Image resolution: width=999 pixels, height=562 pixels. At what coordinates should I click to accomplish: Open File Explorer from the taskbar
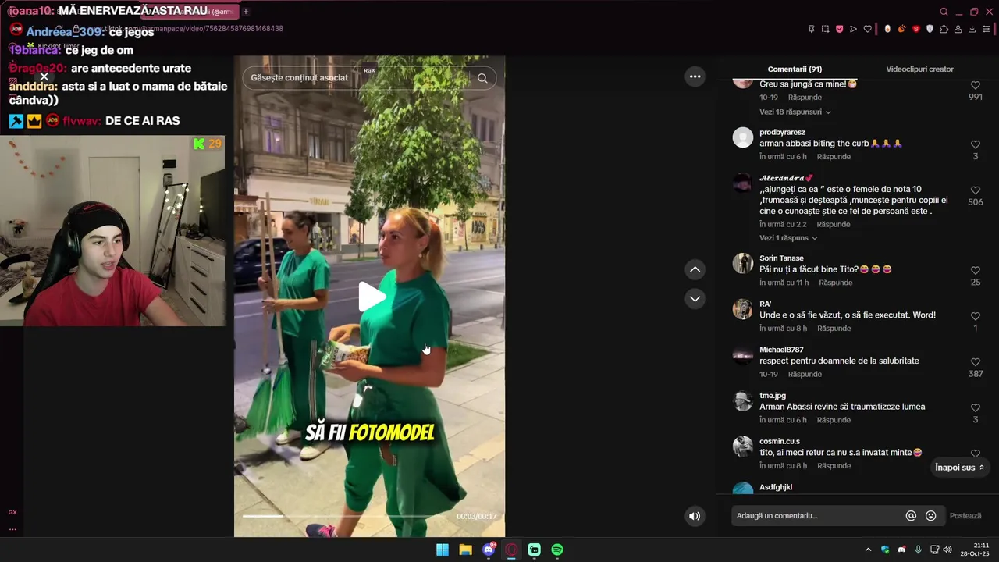point(465,550)
